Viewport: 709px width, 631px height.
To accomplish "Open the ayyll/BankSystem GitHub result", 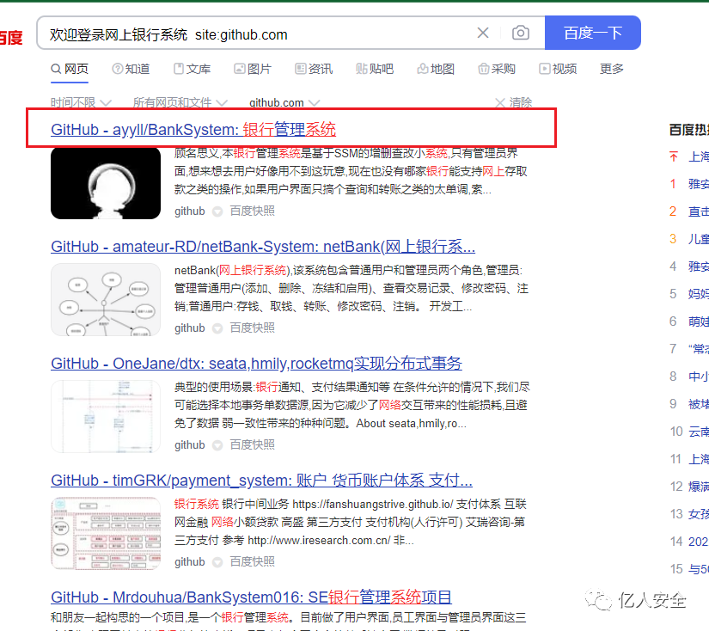I will (x=193, y=129).
